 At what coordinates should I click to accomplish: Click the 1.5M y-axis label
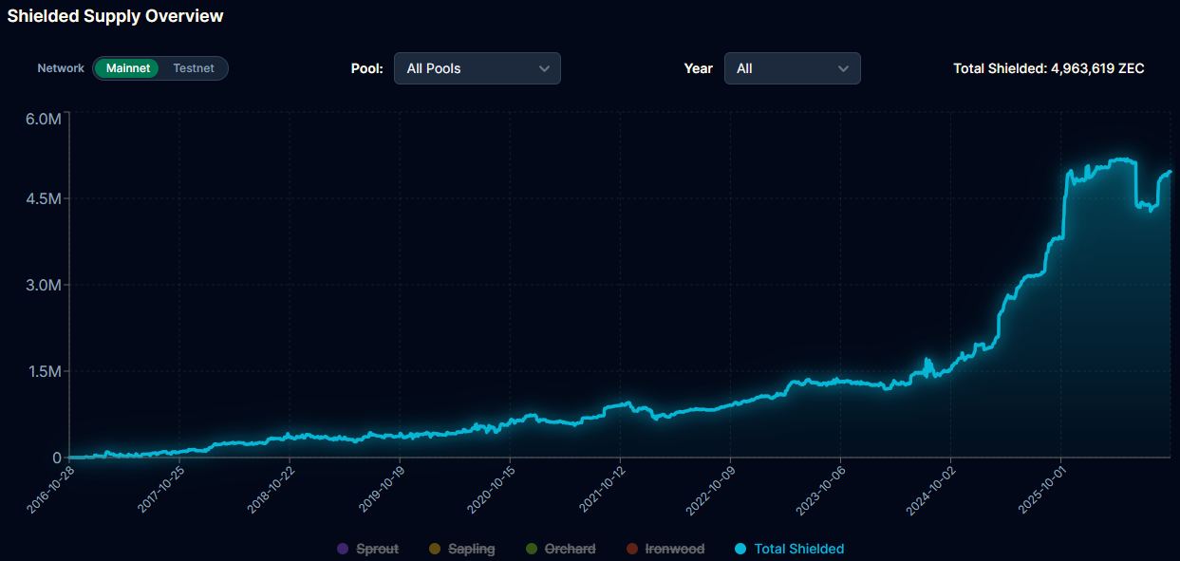pyautogui.click(x=43, y=371)
